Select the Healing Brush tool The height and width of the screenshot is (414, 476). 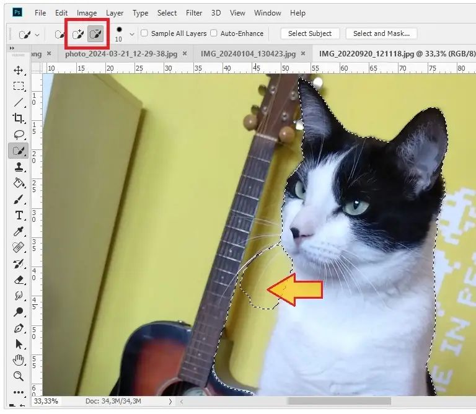pyautogui.click(x=19, y=247)
